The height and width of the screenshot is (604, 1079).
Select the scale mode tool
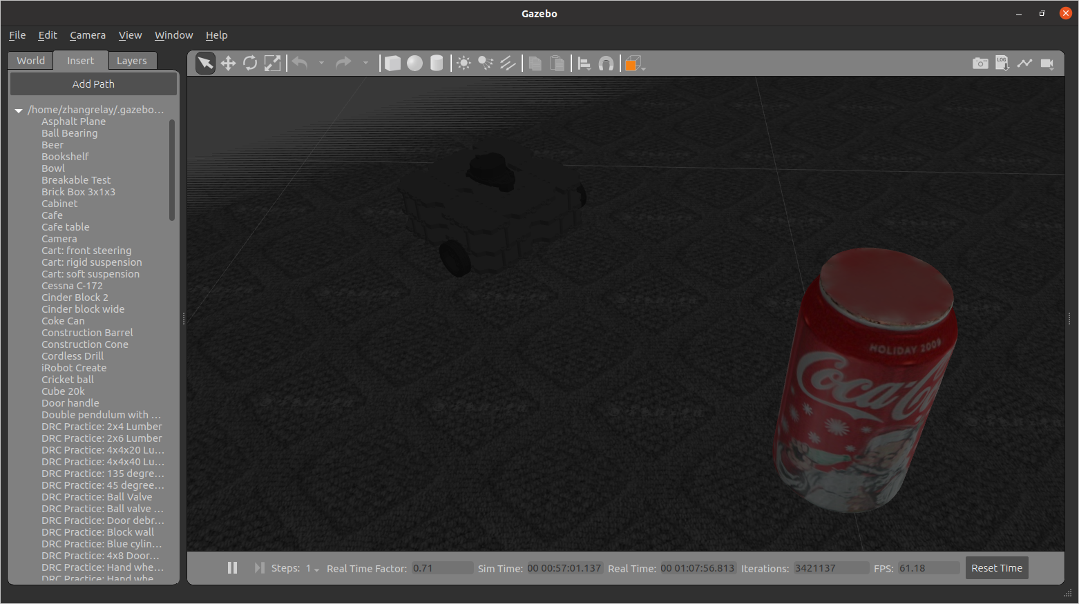click(x=273, y=64)
